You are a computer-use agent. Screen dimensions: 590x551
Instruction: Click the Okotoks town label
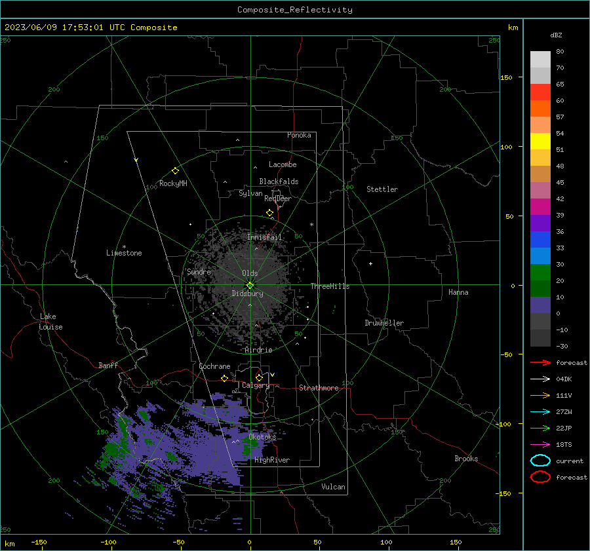coord(262,437)
